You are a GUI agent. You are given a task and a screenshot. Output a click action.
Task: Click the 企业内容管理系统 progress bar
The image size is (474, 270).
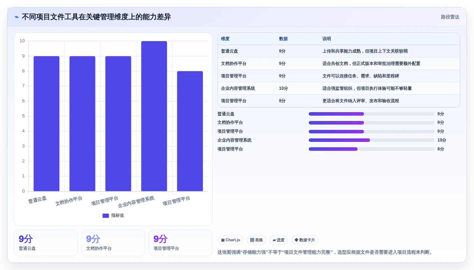(371, 140)
